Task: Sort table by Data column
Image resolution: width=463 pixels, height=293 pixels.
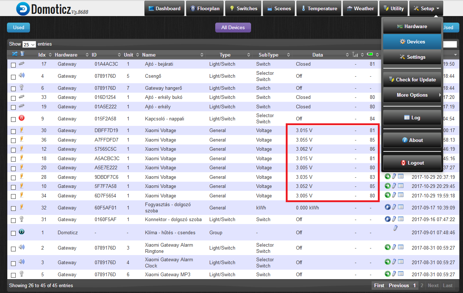Action: pos(321,55)
